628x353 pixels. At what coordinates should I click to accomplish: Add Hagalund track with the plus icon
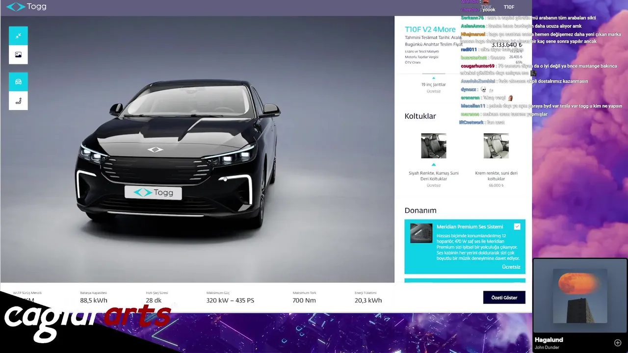618,343
